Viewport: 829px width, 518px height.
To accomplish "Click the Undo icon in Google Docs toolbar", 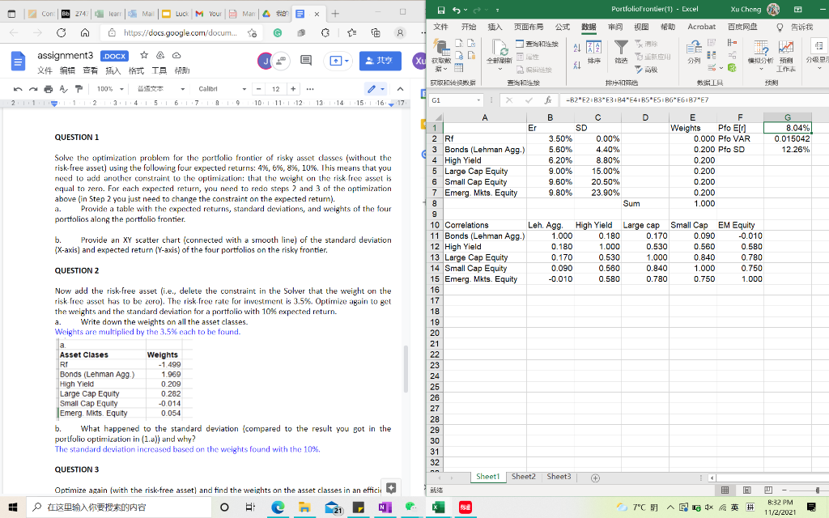I will pyautogui.click(x=17, y=87).
